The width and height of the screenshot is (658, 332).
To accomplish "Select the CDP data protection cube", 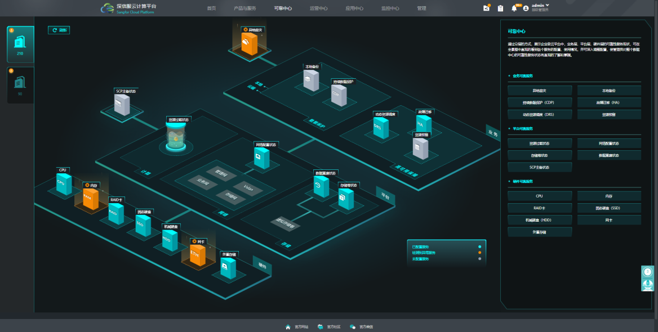I will pos(339,94).
